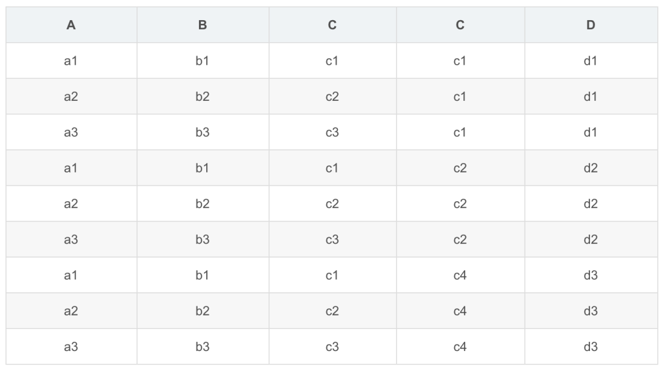The image size is (661, 373).
Task: Click d2 in the row starting a2
Action: [x=591, y=204]
